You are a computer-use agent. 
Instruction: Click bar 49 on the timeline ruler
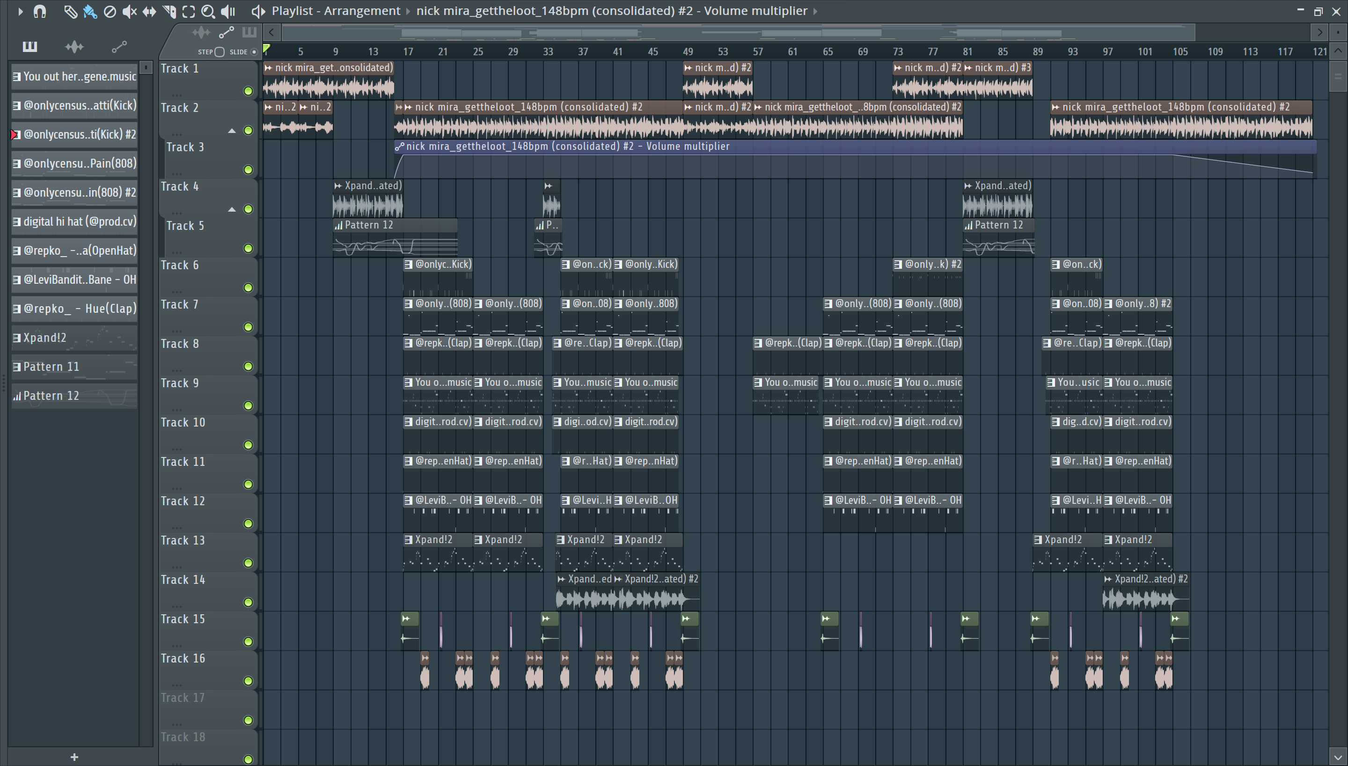pyautogui.click(x=688, y=52)
